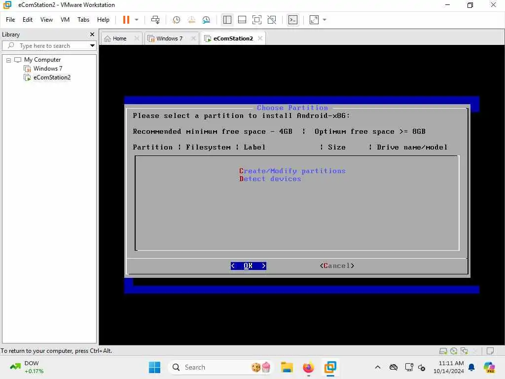Enter full screen mode icon
The width and height of the screenshot is (505, 379).
[x=256, y=20]
